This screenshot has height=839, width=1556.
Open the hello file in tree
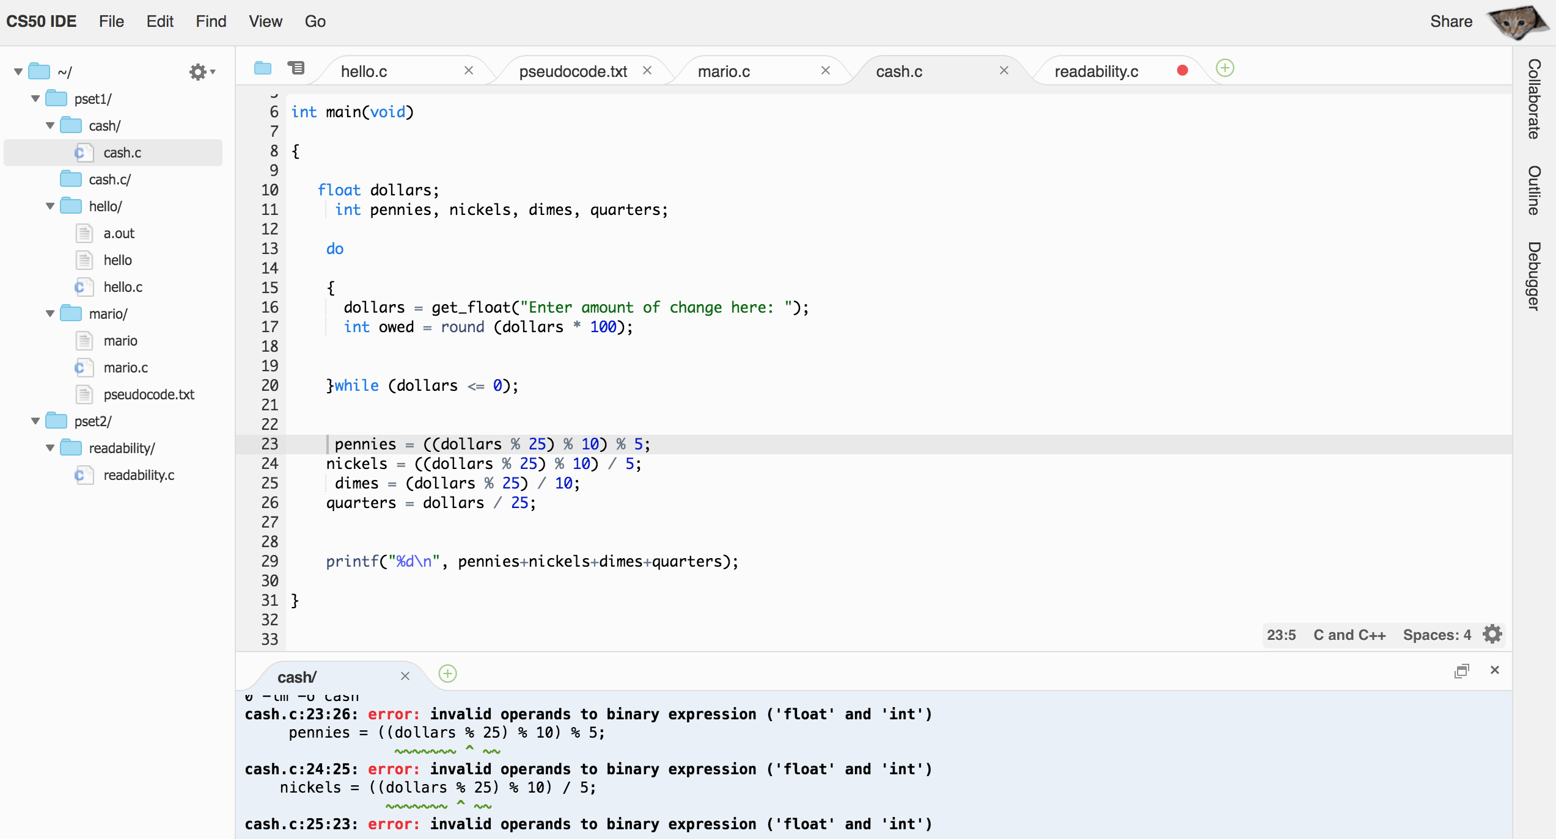(117, 260)
